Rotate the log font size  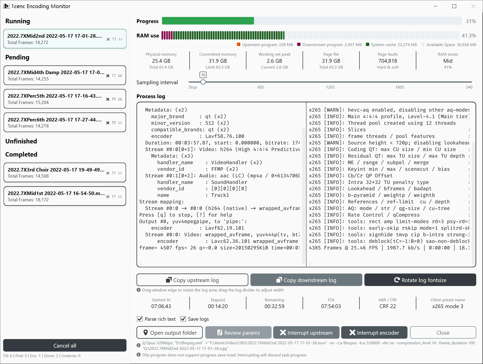click(x=420, y=280)
